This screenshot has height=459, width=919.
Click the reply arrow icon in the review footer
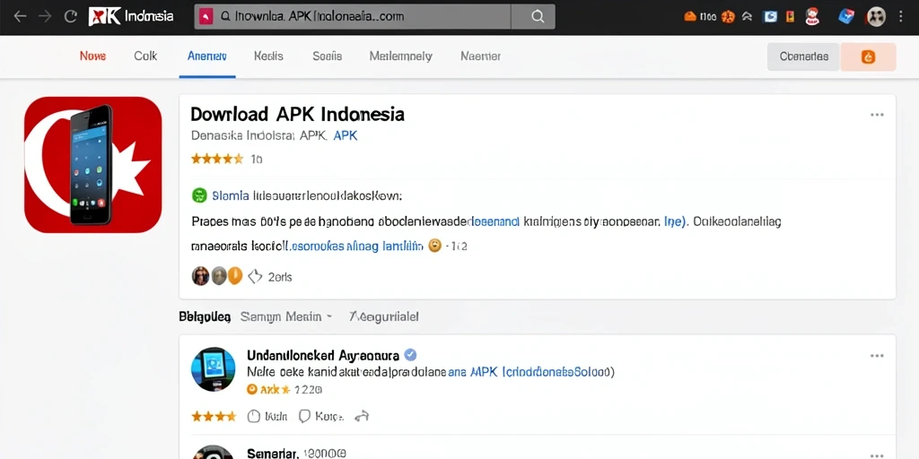[362, 416]
